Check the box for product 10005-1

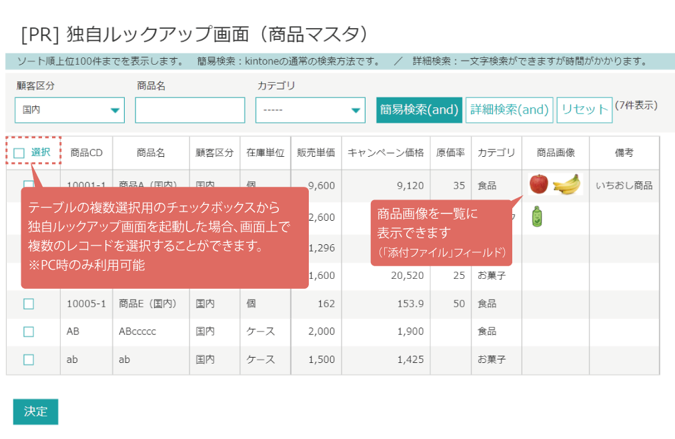[x=29, y=304]
